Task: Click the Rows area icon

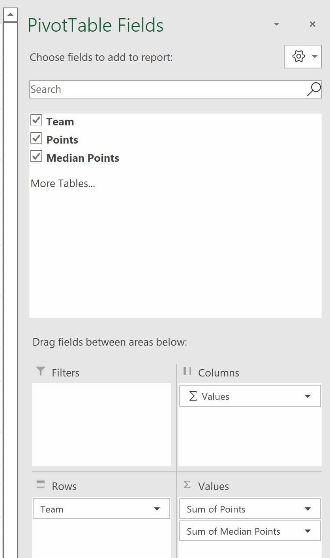Action: tap(40, 484)
